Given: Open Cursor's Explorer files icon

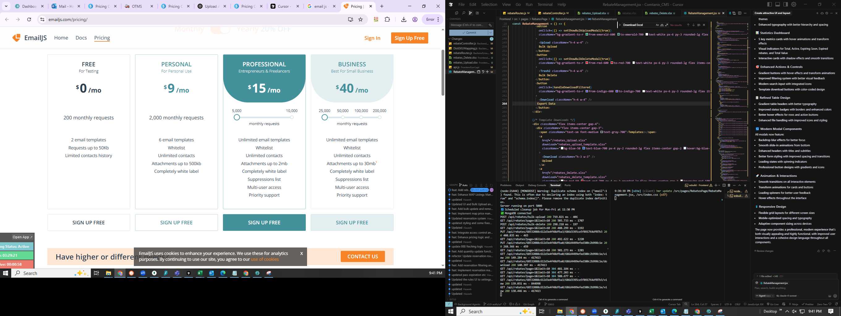Looking at the screenshot, I should point(457,13).
